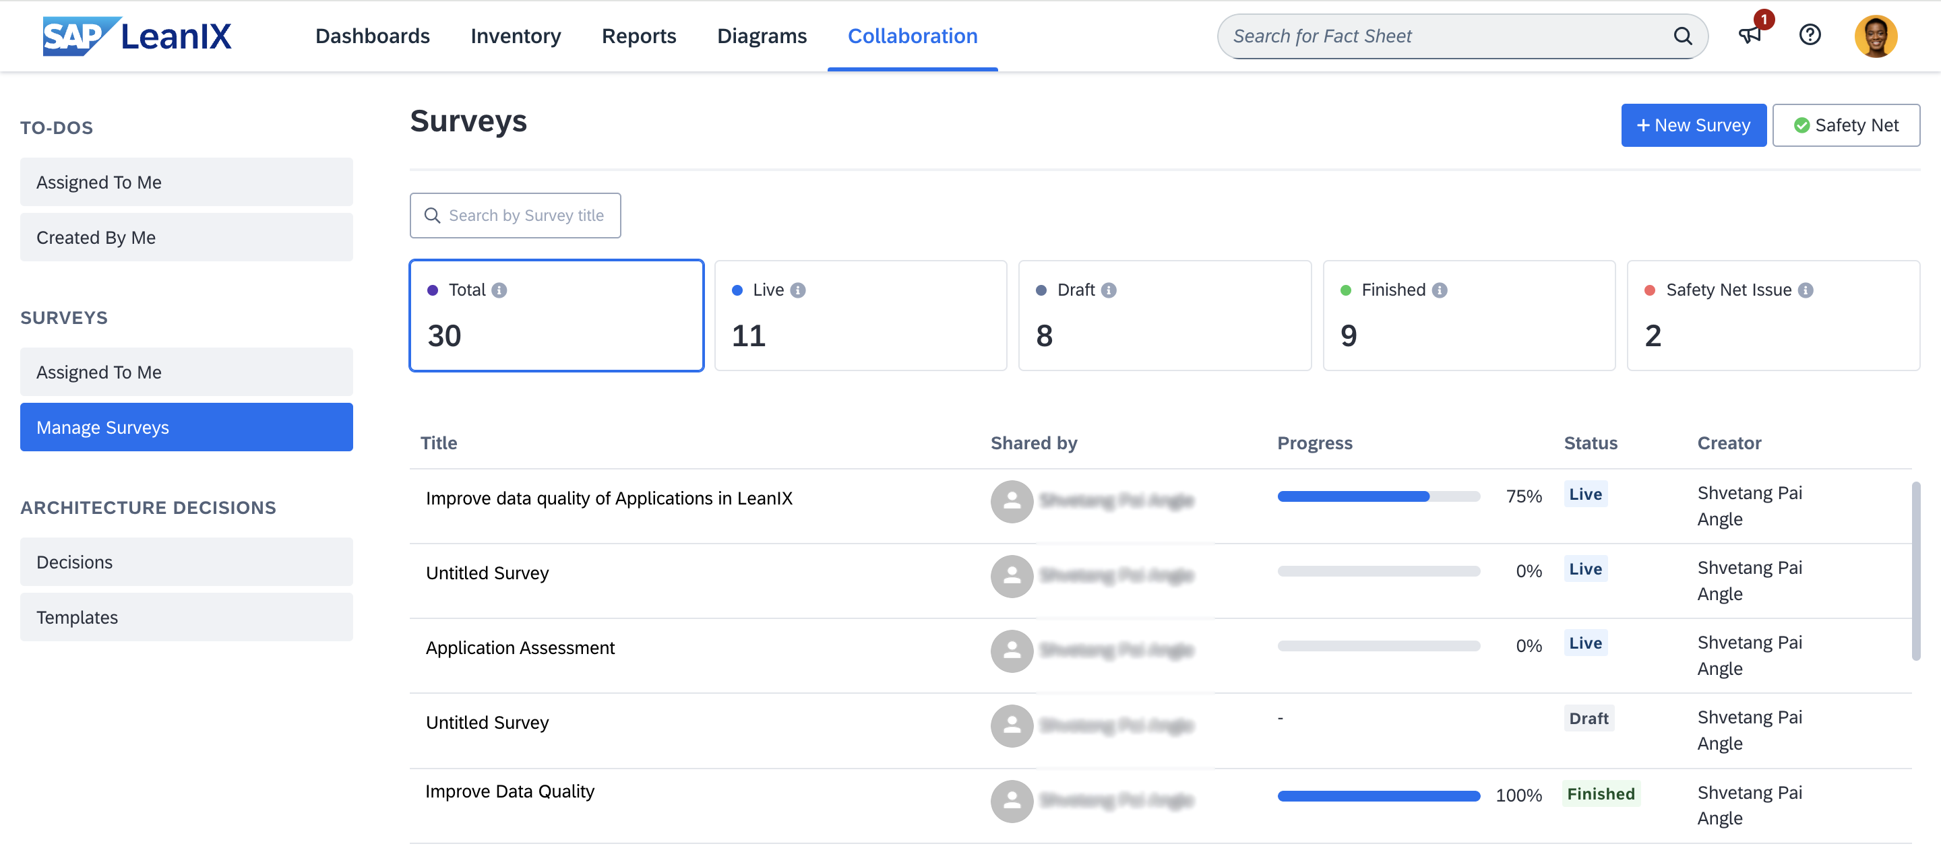Click the Safety Net button
This screenshot has height=846, width=1941.
pyautogui.click(x=1845, y=125)
